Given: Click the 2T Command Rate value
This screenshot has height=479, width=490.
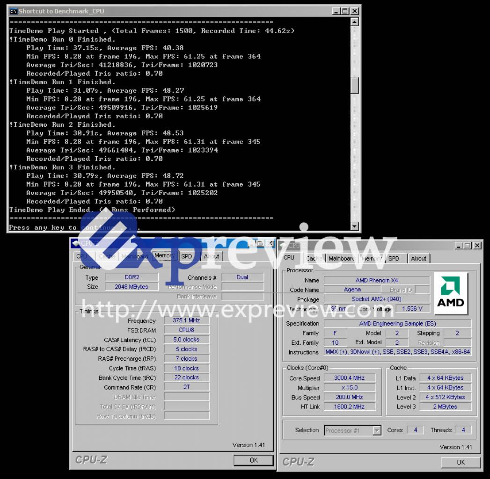Looking at the screenshot, I should point(187,387).
